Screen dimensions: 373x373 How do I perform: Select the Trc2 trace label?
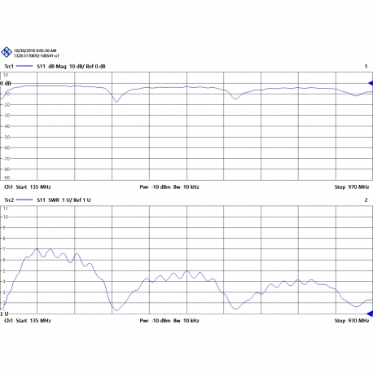coord(9,200)
